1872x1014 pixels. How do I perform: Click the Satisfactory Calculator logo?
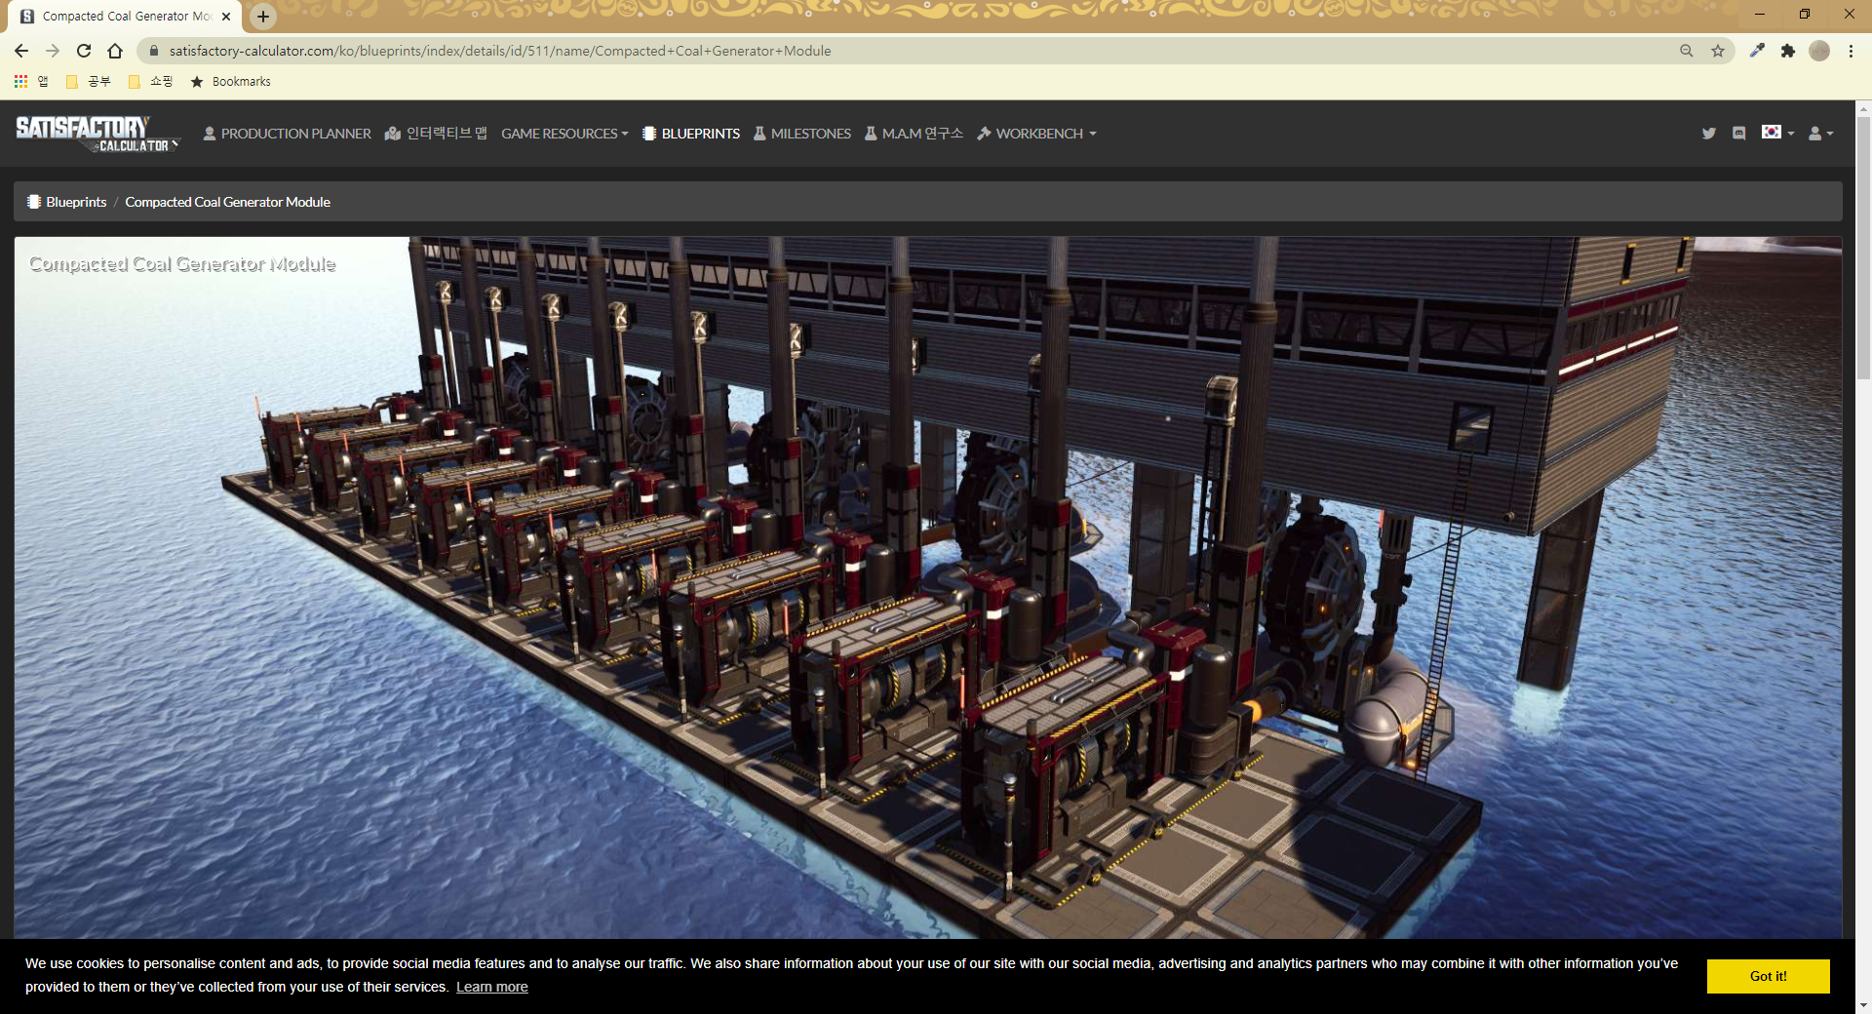point(97,134)
